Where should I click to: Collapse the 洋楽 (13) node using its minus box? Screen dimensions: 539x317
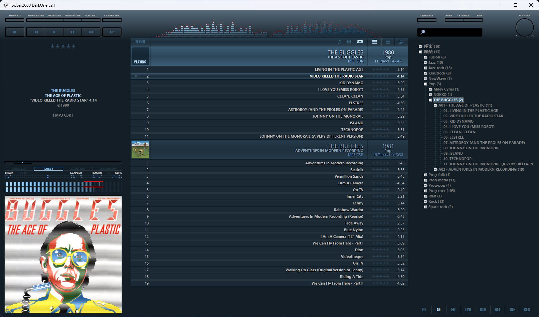point(420,52)
